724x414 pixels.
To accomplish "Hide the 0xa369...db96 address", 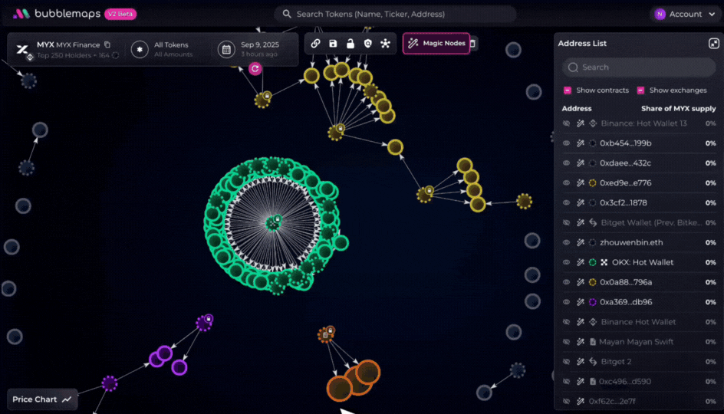I will (x=566, y=302).
